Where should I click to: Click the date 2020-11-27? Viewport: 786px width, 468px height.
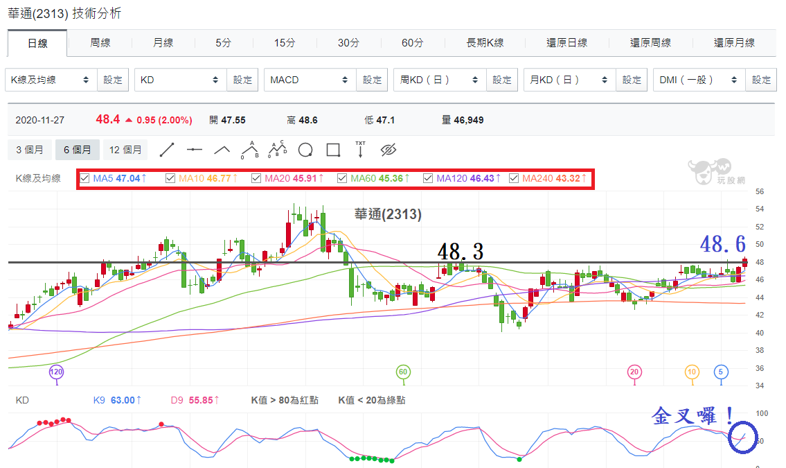(x=40, y=121)
